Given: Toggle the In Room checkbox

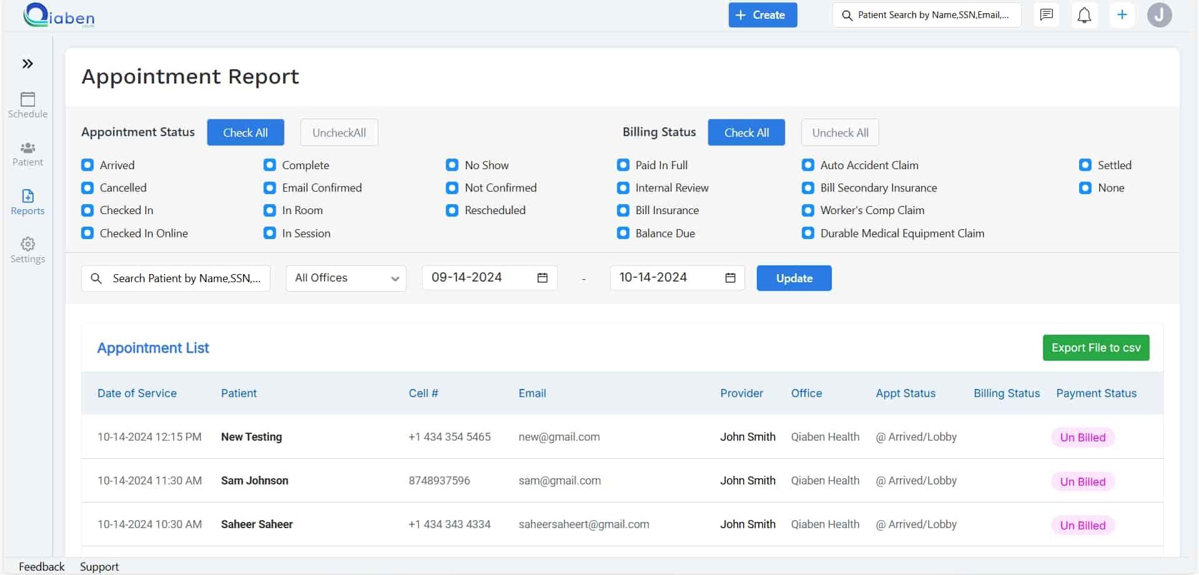Looking at the screenshot, I should click(270, 210).
